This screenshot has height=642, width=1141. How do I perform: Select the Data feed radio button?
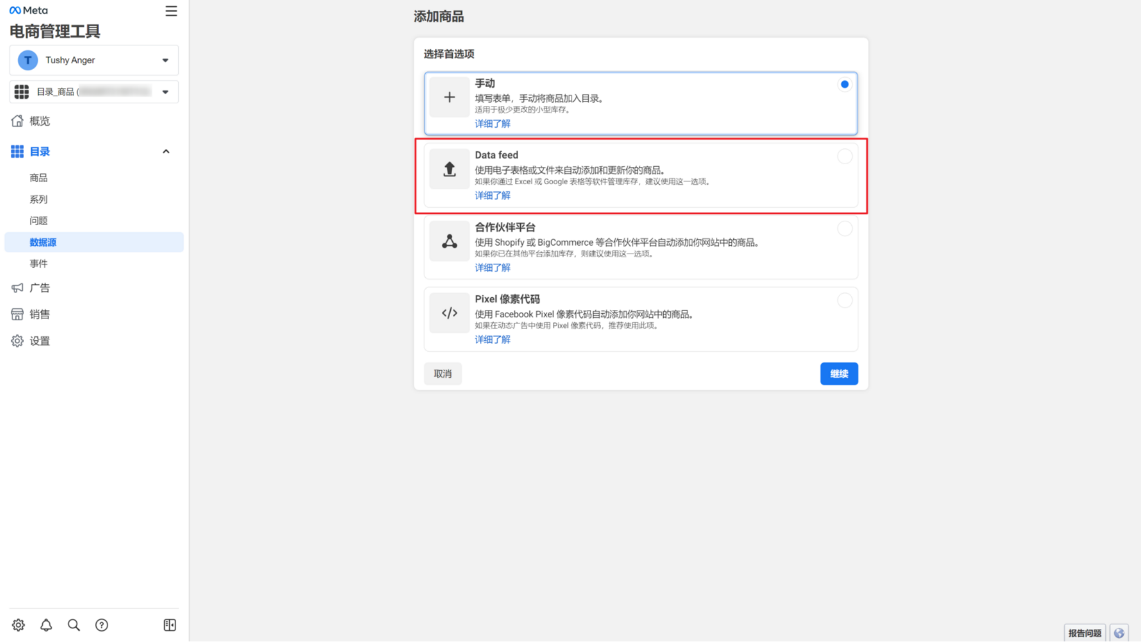click(x=844, y=157)
